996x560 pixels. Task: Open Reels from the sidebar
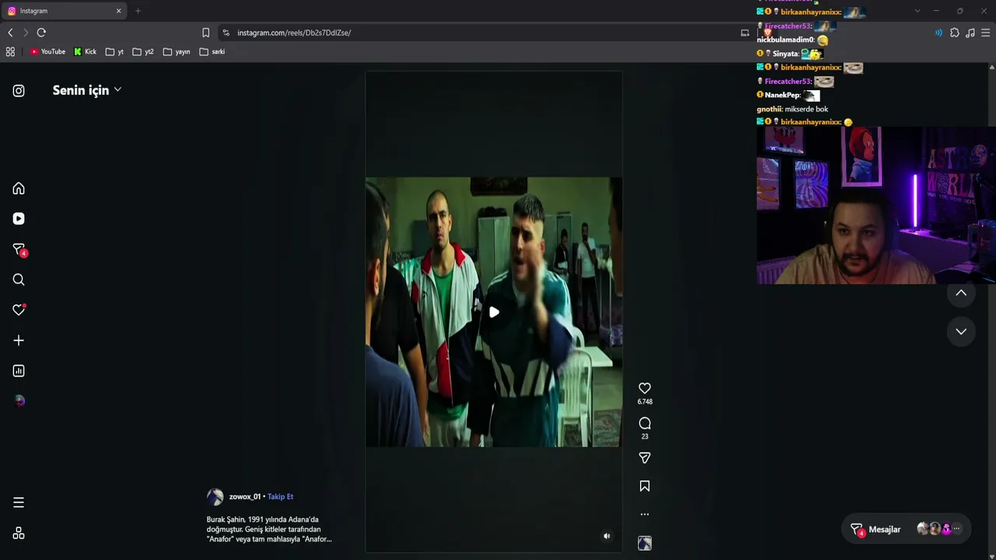click(19, 219)
